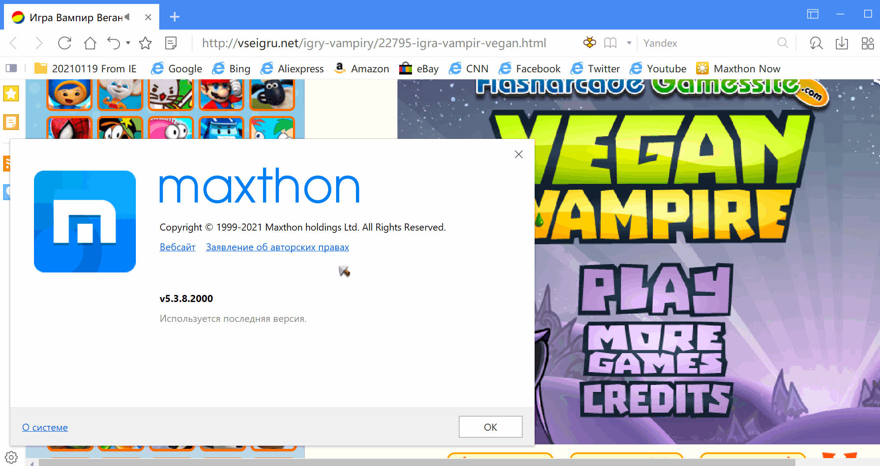Mute the tab audio speaker icon
Image resolution: width=880 pixels, height=466 pixels.
tap(127, 17)
